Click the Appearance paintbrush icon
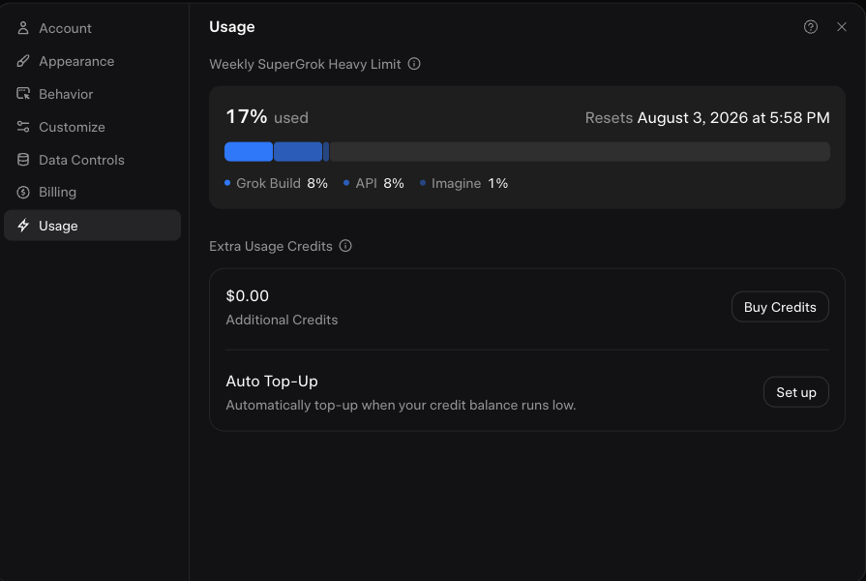Screen dimensions: 866x581 [23, 61]
